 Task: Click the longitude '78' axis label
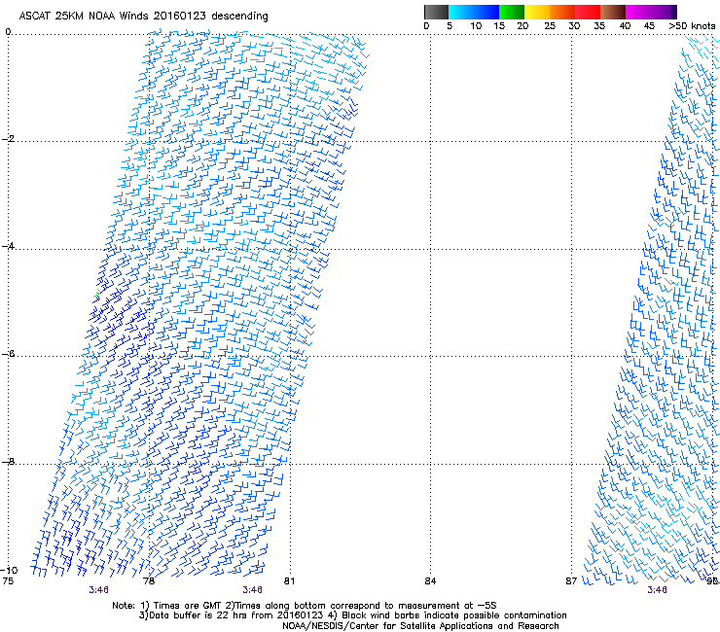tap(149, 581)
